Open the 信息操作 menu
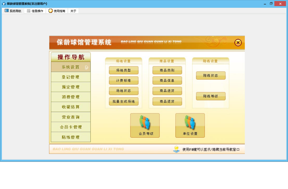Screen dimensions: 288x189 (35, 11)
